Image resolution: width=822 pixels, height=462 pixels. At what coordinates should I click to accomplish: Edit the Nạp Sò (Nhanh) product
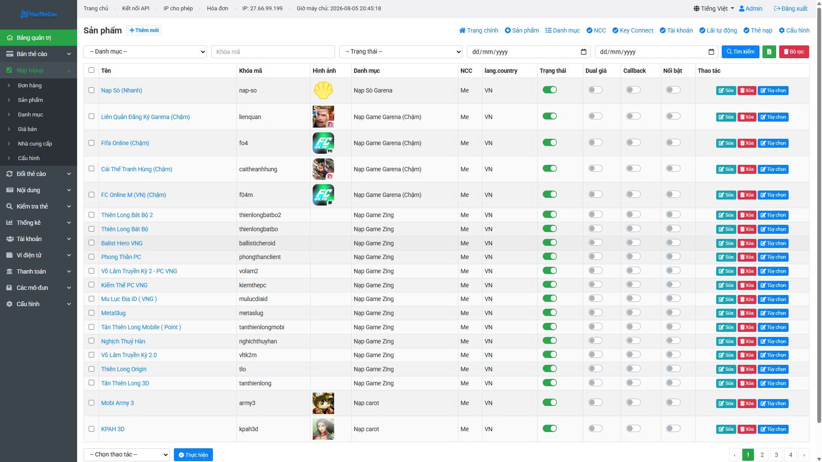point(726,90)
